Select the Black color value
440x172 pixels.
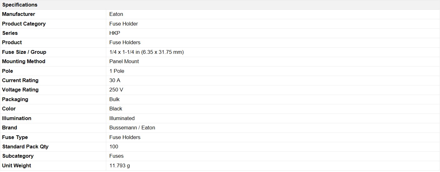(x=116, y=109)
